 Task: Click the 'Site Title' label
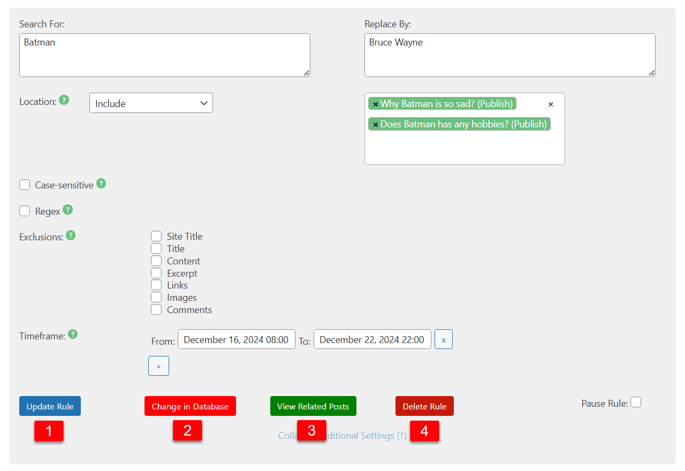[x=185, y=236]
